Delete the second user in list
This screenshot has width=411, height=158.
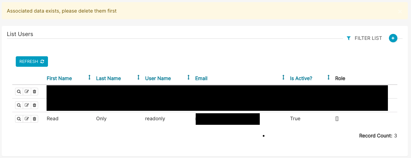coord(34,105)
